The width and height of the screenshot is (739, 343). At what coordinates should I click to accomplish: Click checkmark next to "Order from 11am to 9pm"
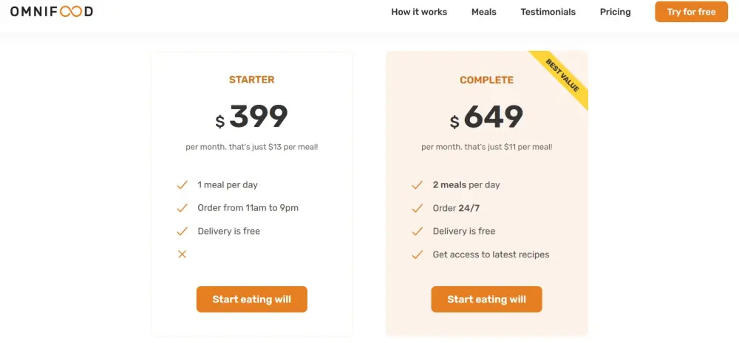182,208
